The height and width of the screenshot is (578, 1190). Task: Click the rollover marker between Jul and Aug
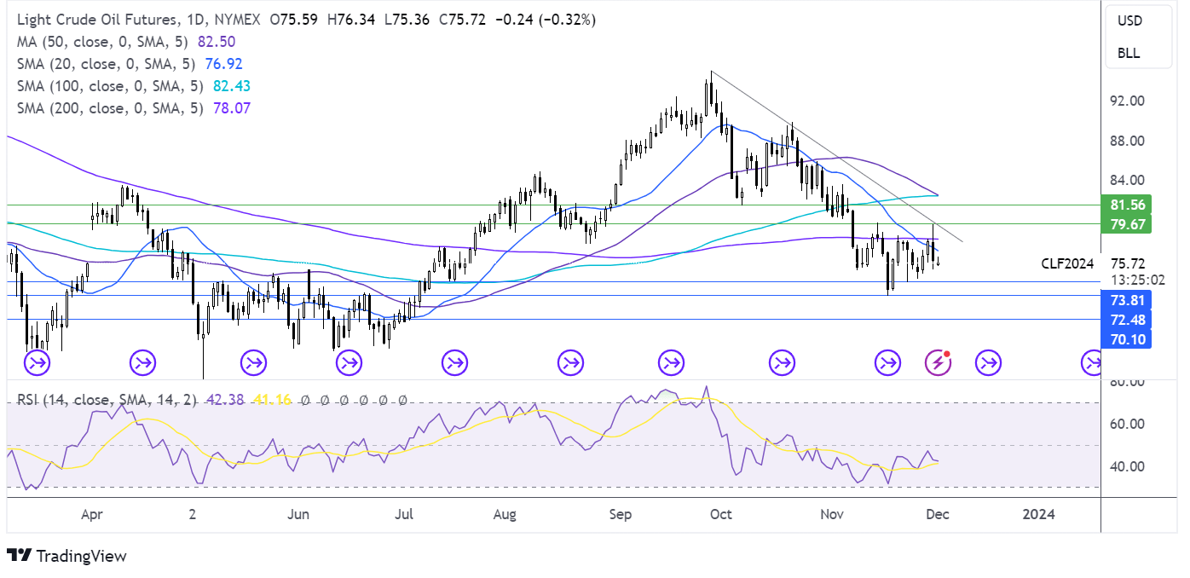pos(454,364)
